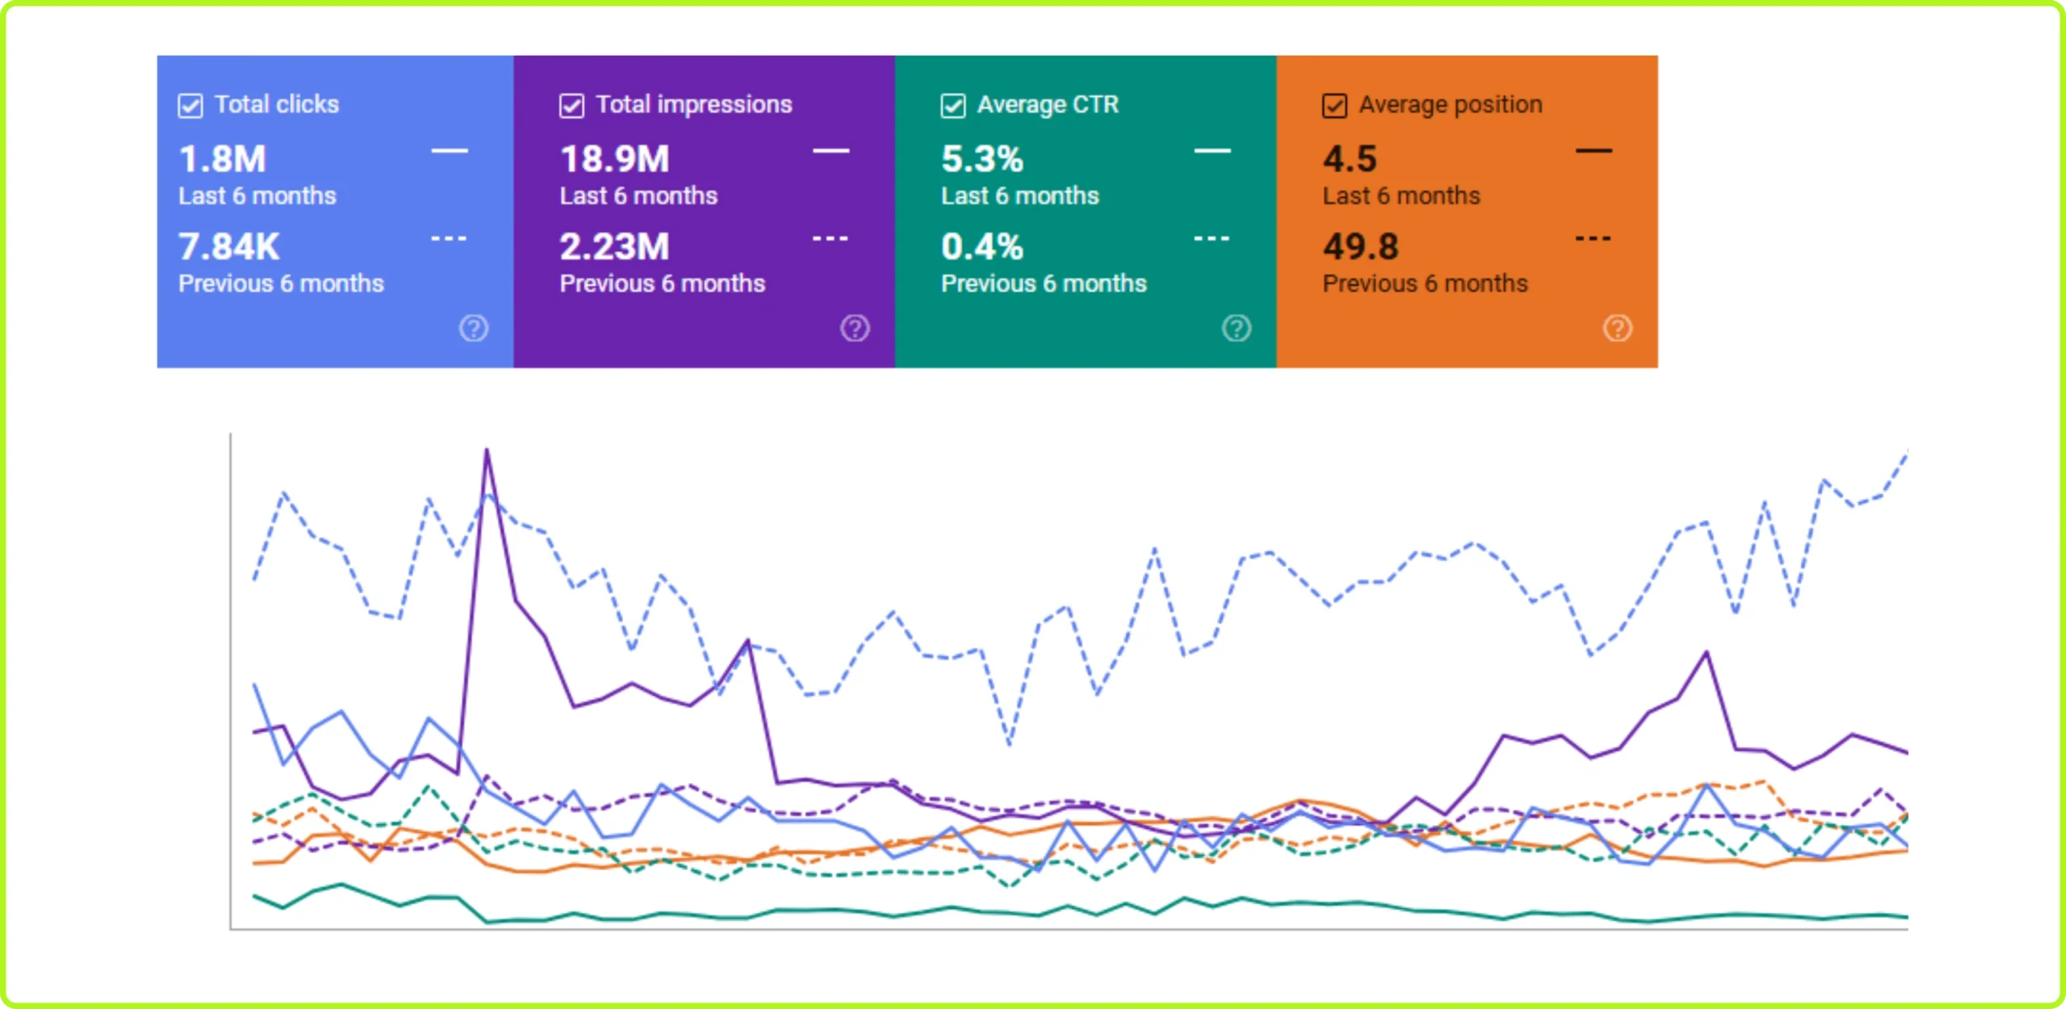Click the 4.5 average position value
Screen dimensions: 2066x1009
coord(1349,159)
